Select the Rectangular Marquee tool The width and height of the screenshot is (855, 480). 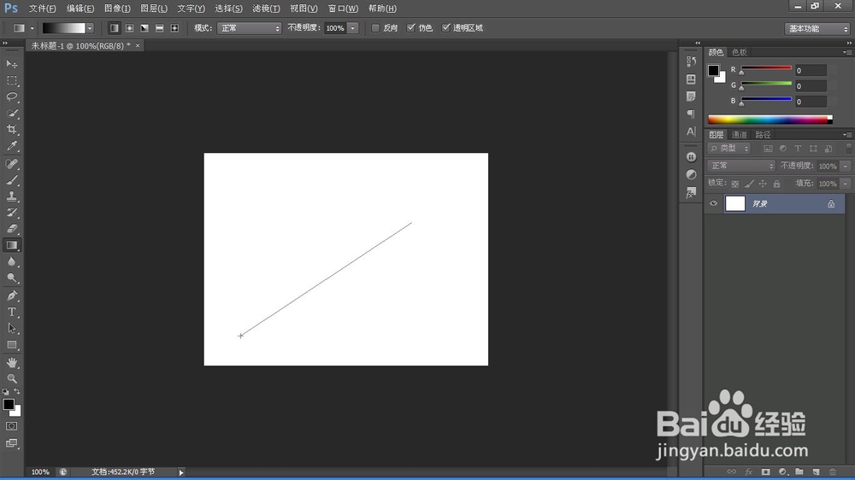pos(11,80)
